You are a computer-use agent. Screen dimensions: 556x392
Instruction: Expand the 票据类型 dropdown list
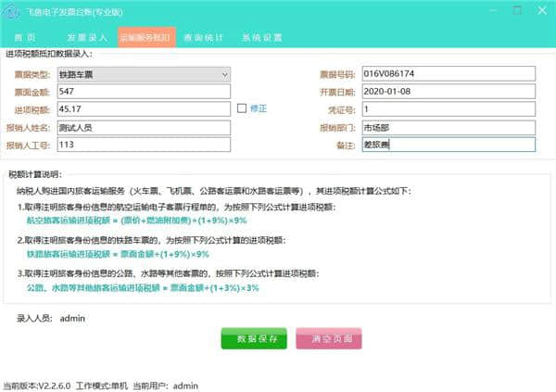tap(224, 74)
